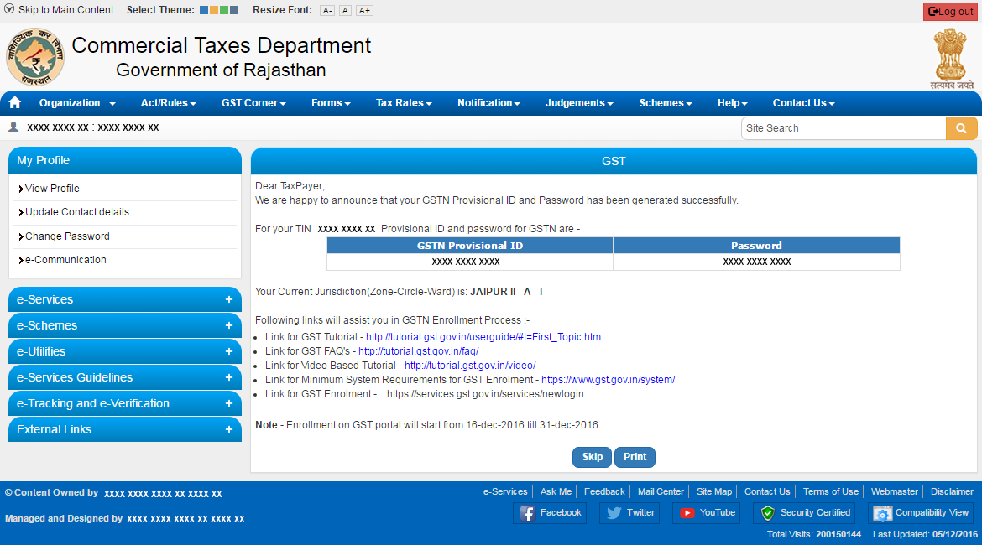Increase font size with A+ button

pos(364,11)
